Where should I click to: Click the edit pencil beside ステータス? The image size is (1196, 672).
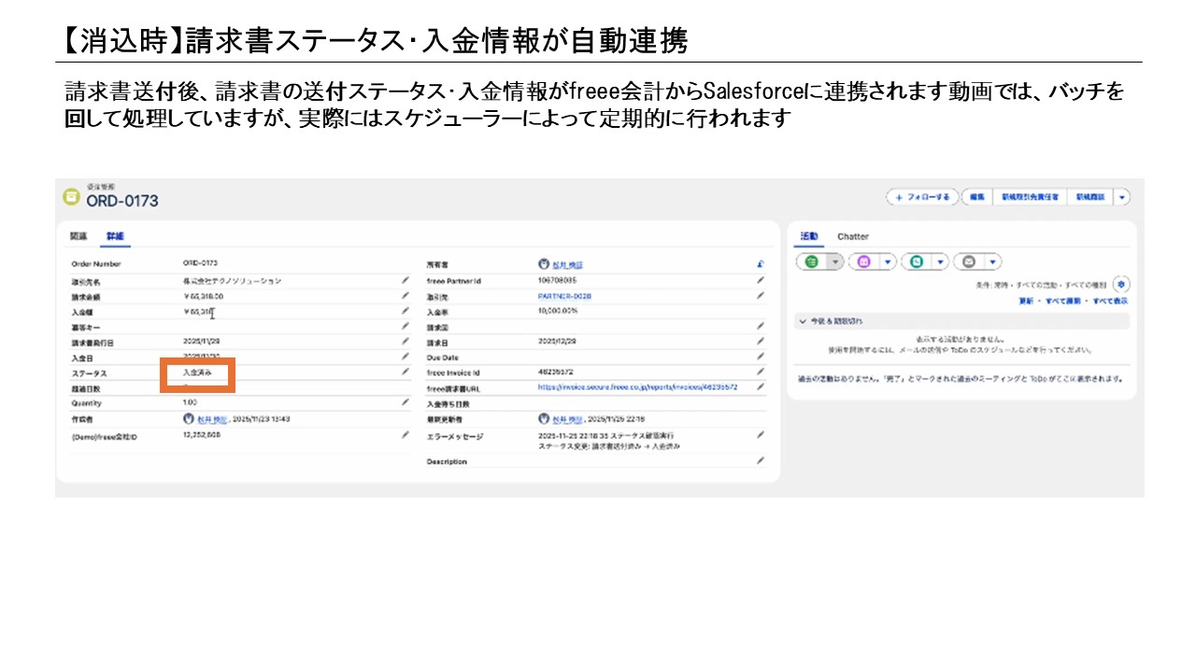click(x=405, y=372)
